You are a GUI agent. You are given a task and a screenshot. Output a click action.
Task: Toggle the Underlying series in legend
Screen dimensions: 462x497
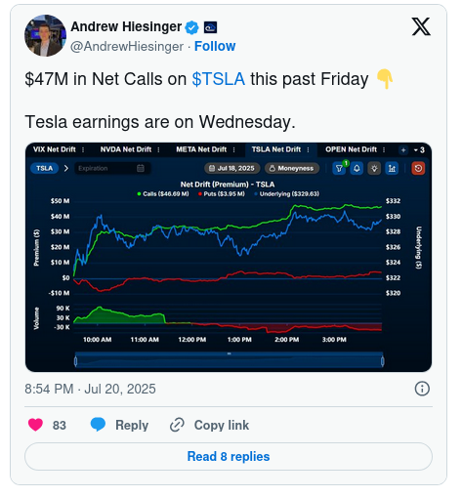(x=286, y=194)
